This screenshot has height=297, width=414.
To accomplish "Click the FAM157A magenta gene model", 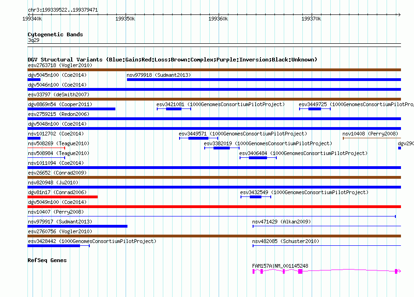I will point(327,271).
